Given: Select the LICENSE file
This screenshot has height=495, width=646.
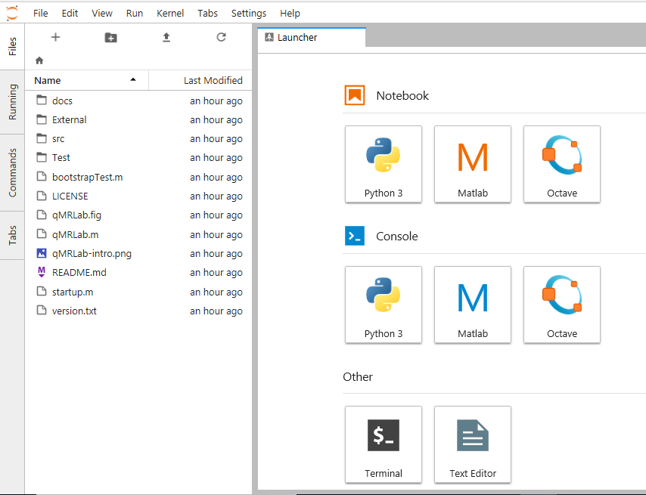Looking at the screenshot, I should pyautogui.click(x=138, y=196).
